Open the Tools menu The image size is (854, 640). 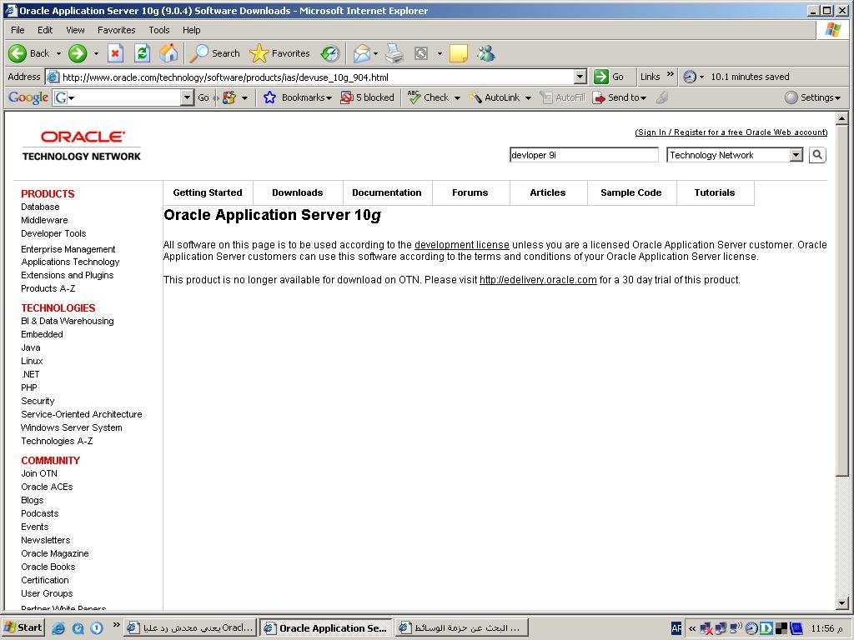[x=159, y=30]
